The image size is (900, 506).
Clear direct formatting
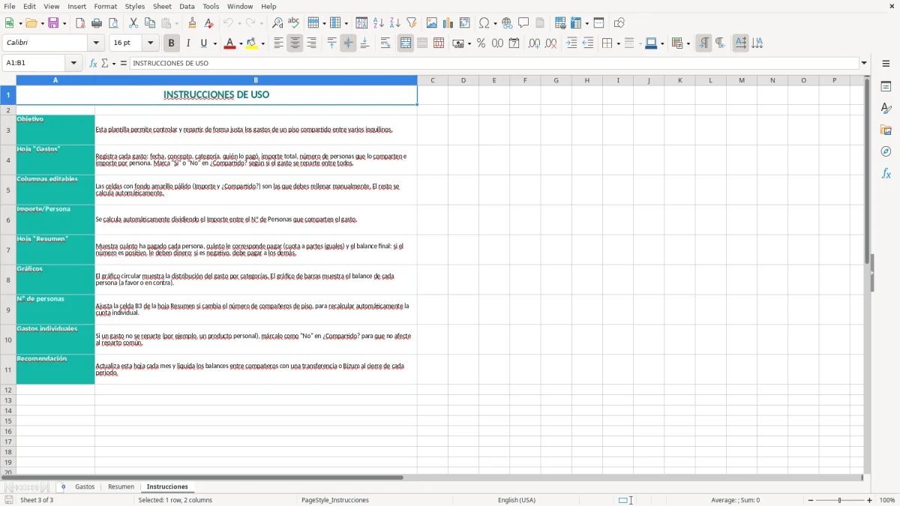click(209, 23)
